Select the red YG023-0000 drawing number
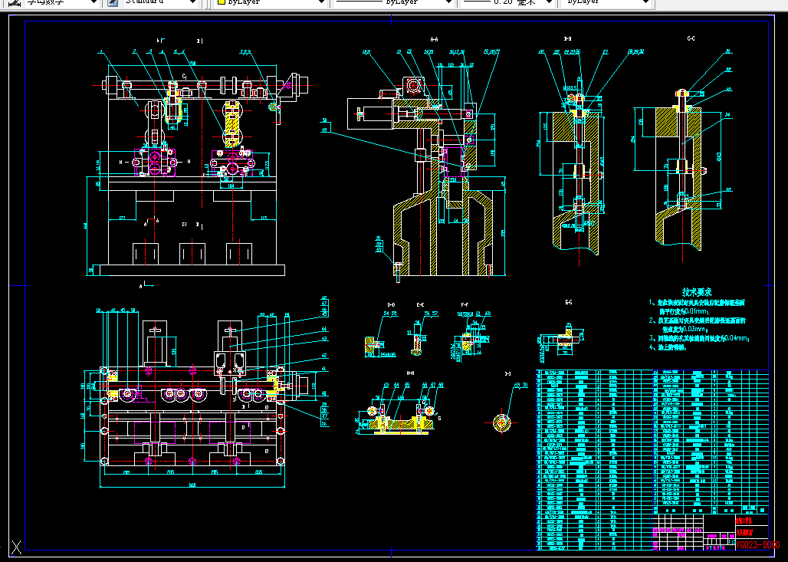This screenshot has width=788, height=562. [757, 545]
